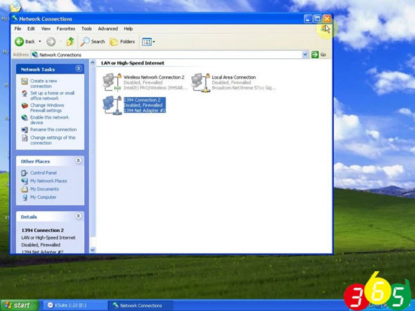Click the task pane scroll up arrow

[93, 63]
